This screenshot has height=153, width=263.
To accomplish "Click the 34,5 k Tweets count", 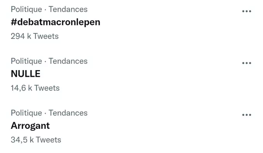I will click(36, 140).
